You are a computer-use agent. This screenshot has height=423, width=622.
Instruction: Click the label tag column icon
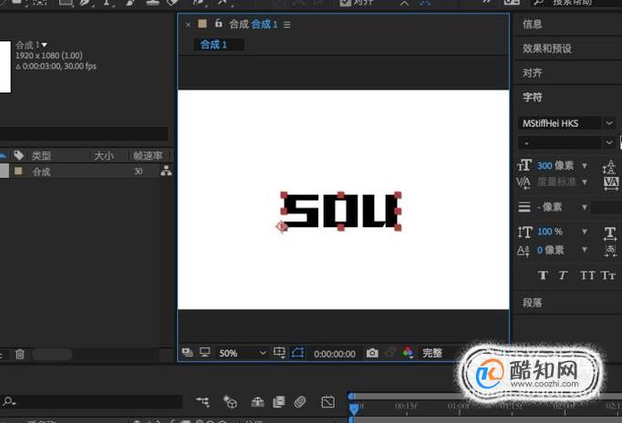pyautogui.click(x=18, y=155)
